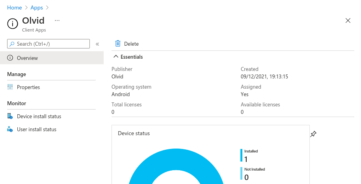Image resolution: width=361 pixels, height=184 pixels.
Task: Pin the Device status tile
Action: [x=313, y=134]
